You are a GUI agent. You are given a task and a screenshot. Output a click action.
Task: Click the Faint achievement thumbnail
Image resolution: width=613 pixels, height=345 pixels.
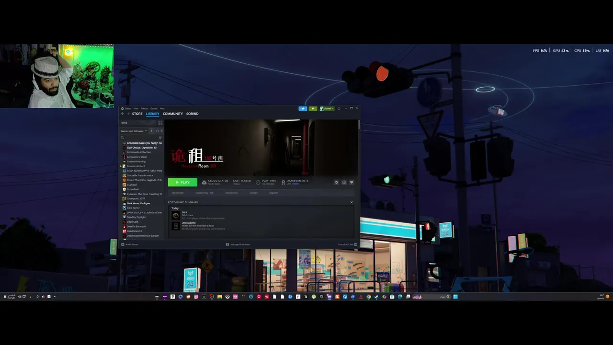point(176,215)
